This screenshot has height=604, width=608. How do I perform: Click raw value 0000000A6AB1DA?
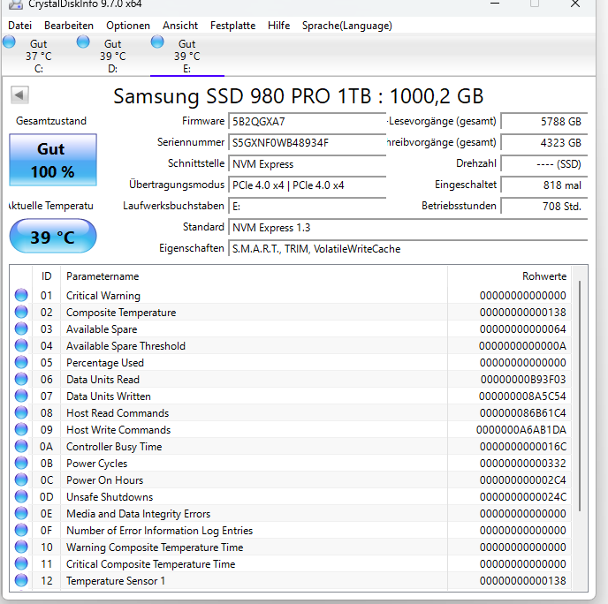pos(521,430)
